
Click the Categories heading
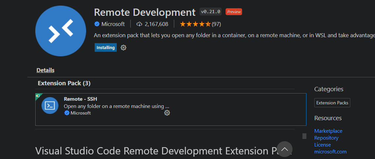click(328, 89)
